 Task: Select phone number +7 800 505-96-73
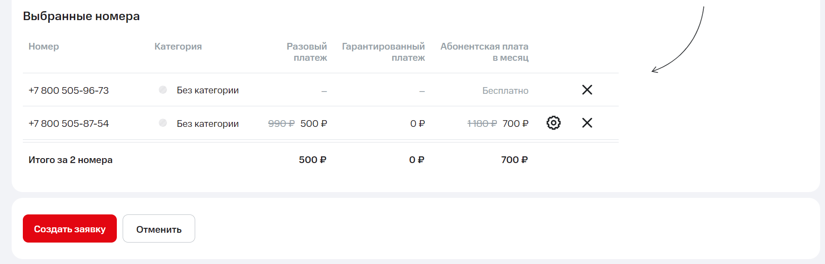click(68, 91)
